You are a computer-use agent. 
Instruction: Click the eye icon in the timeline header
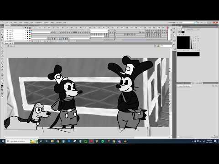[x=26, y=28]
